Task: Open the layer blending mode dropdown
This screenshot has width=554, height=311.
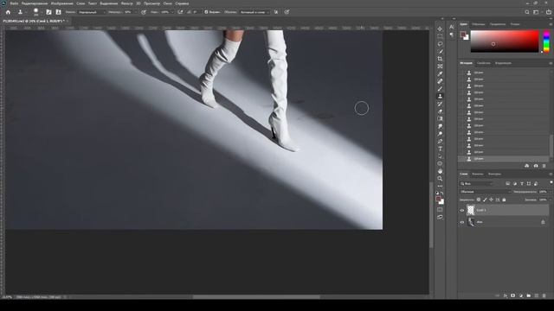Action: coord(486,192)
